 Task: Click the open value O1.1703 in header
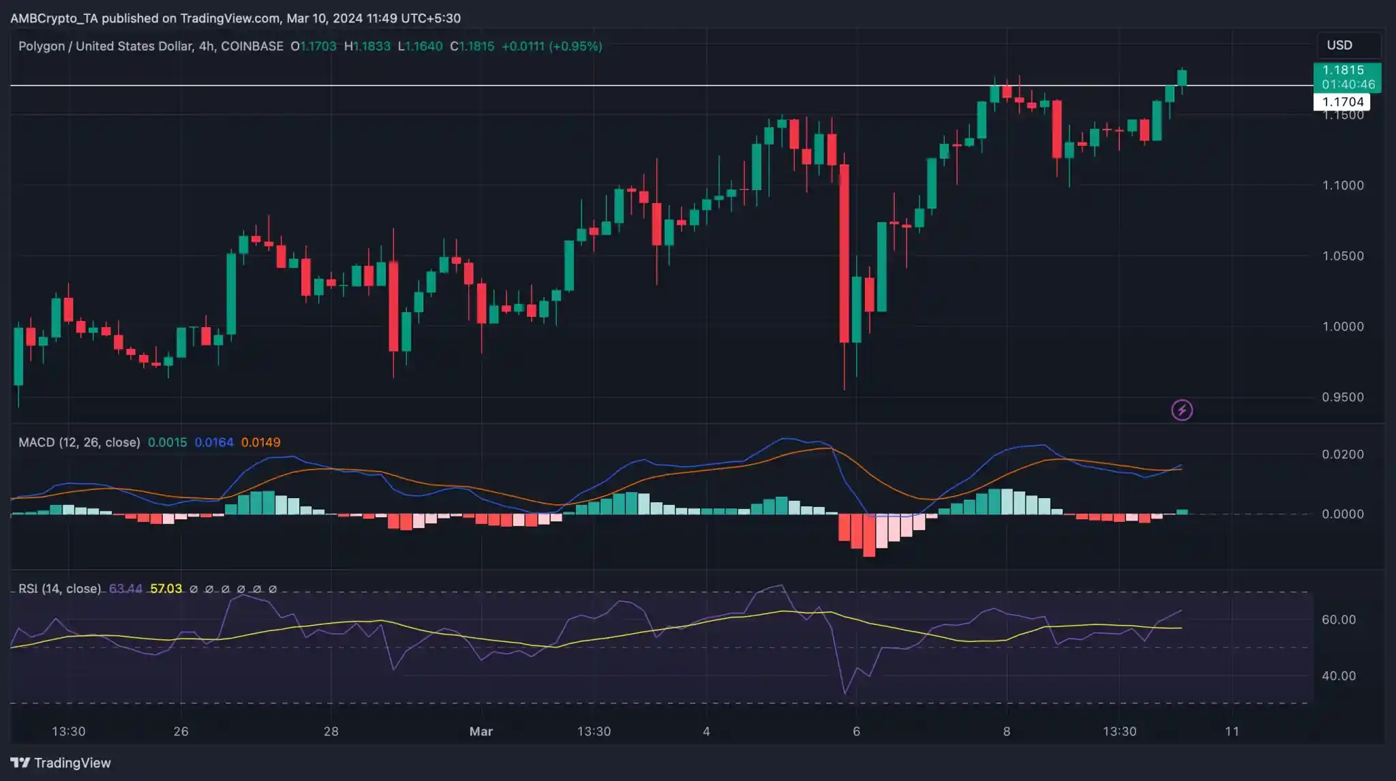(314, 46)
